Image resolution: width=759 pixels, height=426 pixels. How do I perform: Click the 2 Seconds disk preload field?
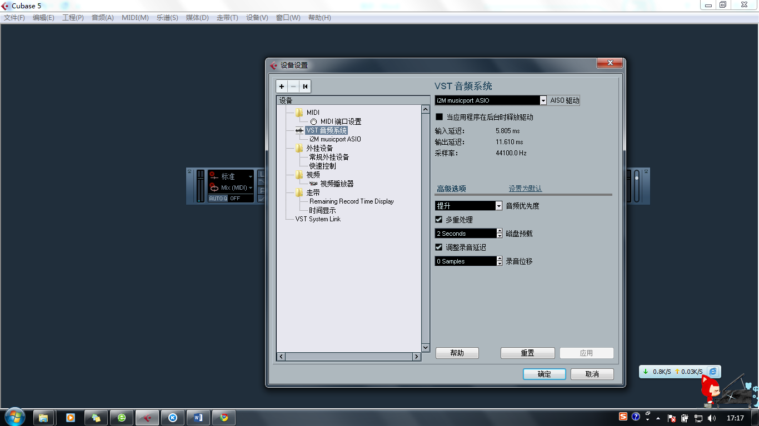click(466, 234)
